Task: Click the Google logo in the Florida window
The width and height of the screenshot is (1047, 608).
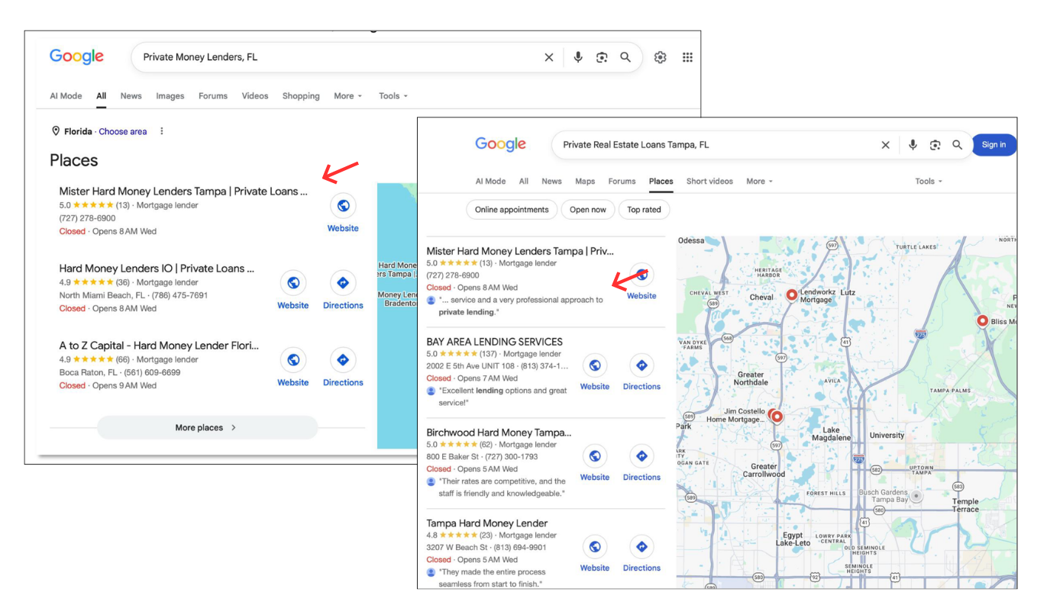Action: pos(76,57)
